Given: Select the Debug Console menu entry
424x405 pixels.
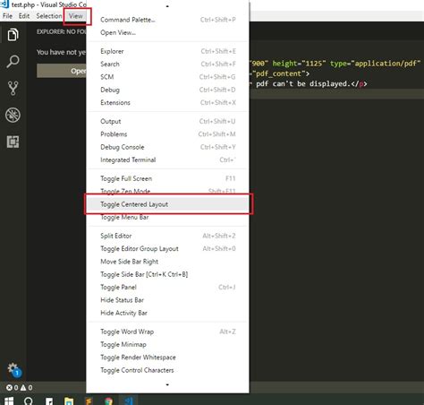Looking at the screenshot, I should coord(167,147).
